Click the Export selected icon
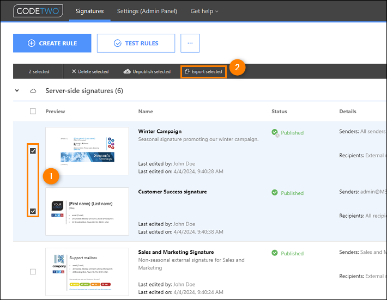Image resolution: width=387 pixels, height=300 pixels. click(x=187, y=71)
